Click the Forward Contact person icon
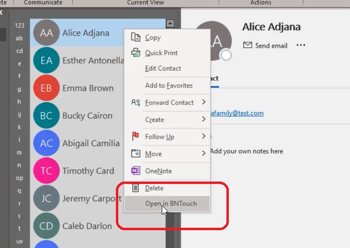This screenshot has height=248, width=350. (x=136, y=103)
